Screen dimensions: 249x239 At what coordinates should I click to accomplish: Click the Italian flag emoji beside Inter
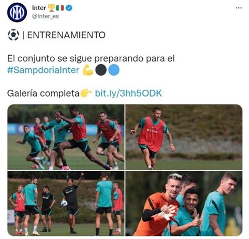60,8
